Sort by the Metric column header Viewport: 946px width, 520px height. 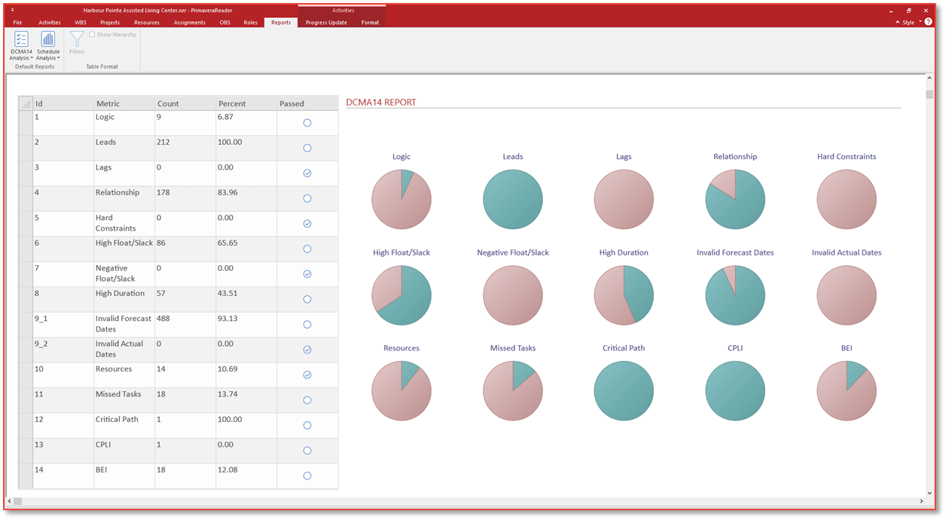point(124,103)
